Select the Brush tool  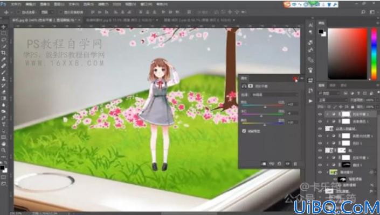tap(4, 73)
